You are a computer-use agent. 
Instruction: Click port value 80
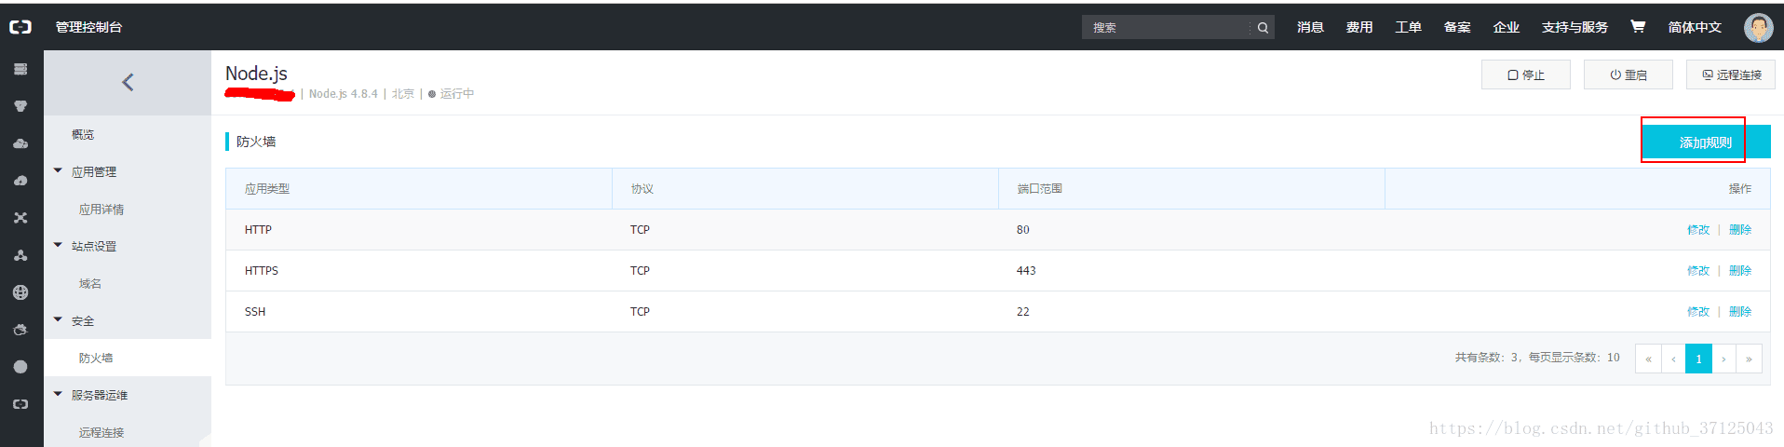click(1023, 230)
